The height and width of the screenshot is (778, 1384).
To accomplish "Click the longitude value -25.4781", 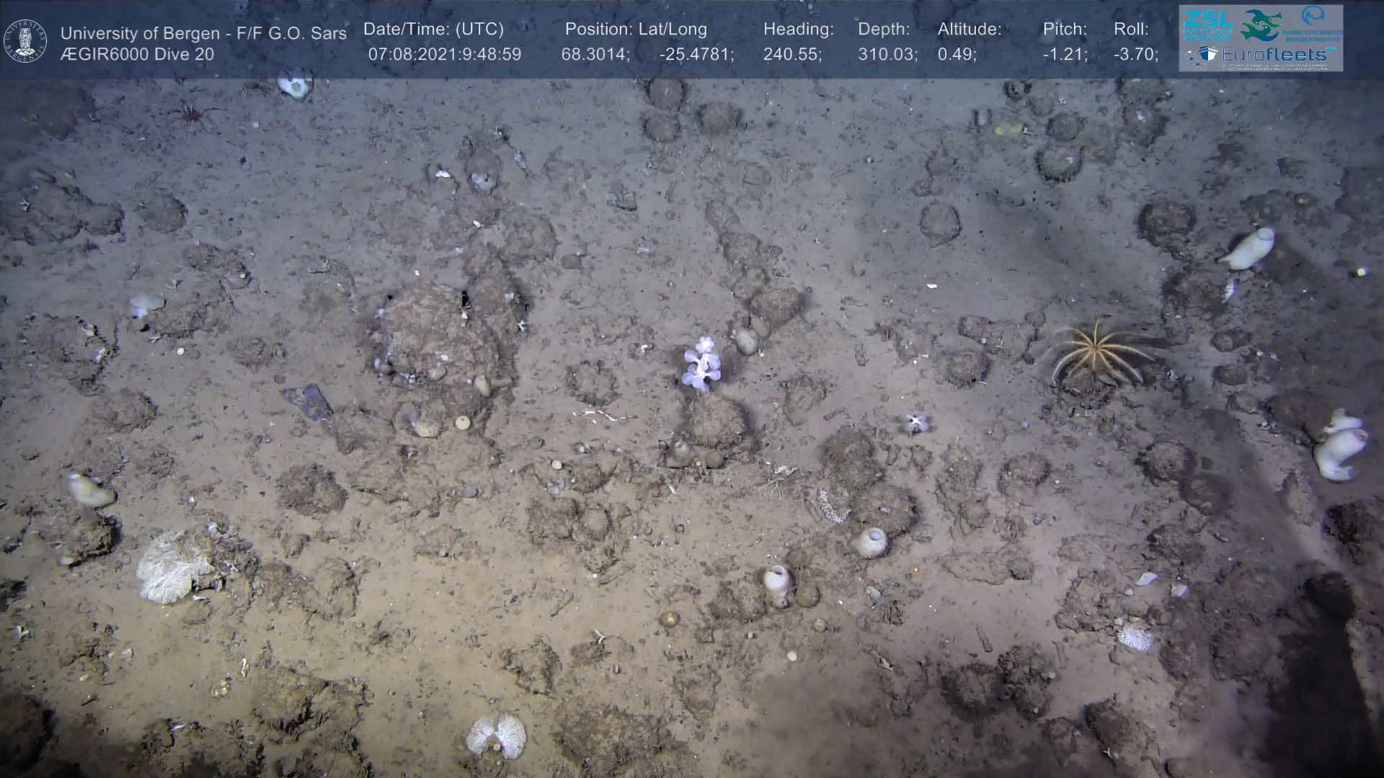I will (x=696, y=55).
